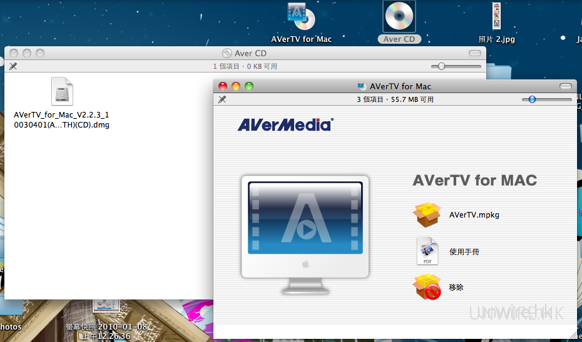The image size is (582, 342).
Task: Click the AVerTV for Mac title proxy icon
Action: (362, 86)
